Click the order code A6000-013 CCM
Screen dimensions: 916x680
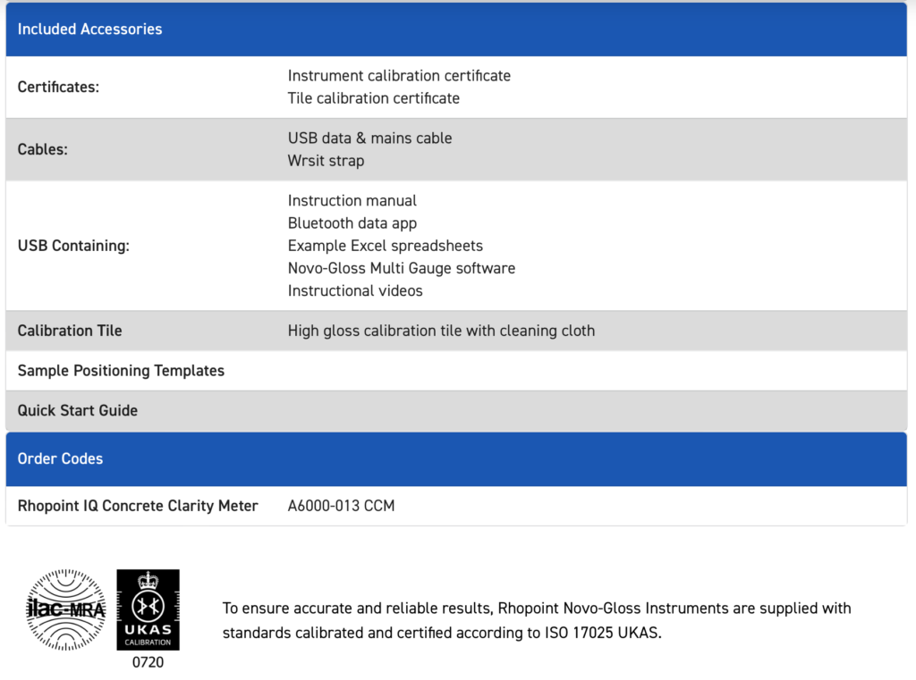(x=341, y=506)
